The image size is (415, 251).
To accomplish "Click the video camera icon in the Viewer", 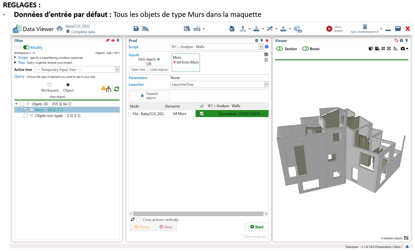I will [x=377, y=49].
